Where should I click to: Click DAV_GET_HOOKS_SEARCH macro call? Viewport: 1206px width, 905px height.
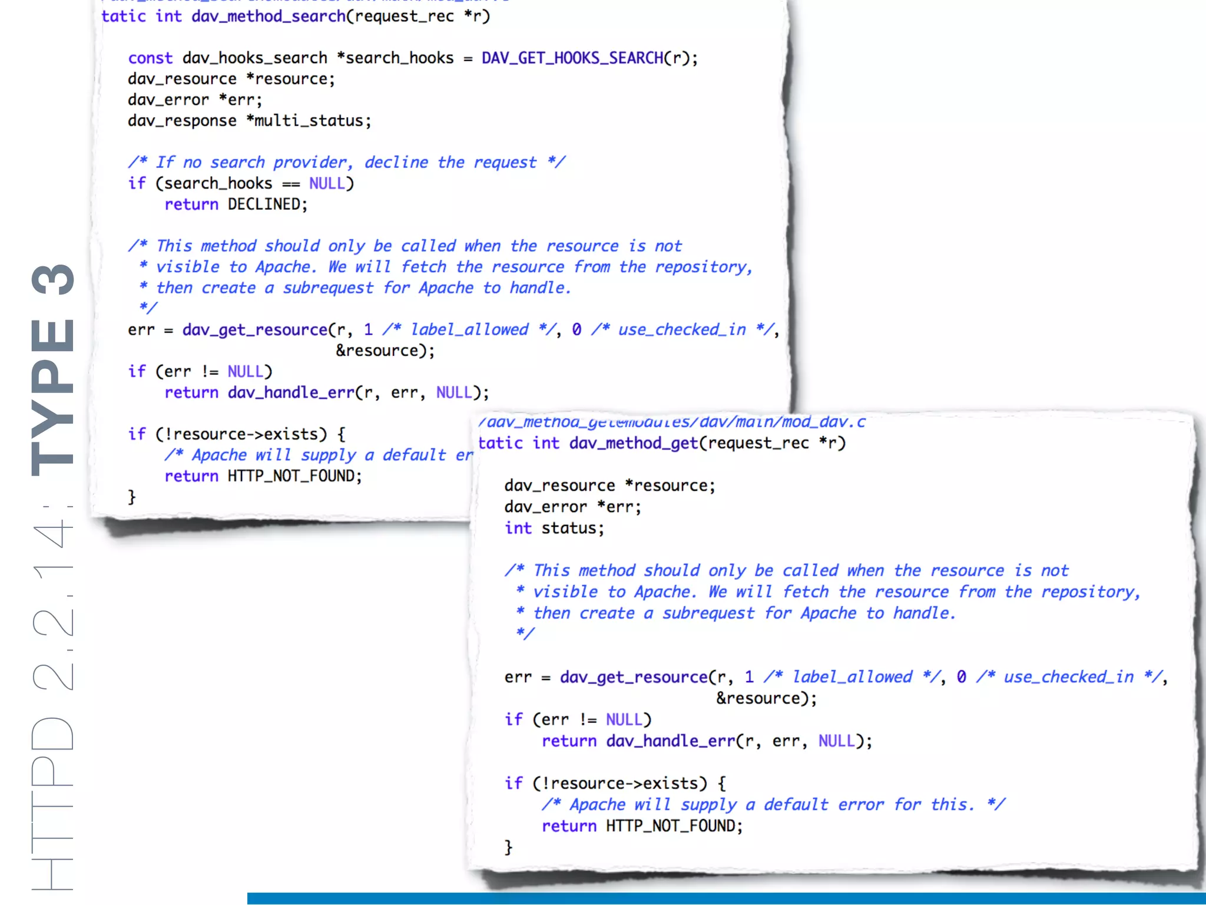point(572,58)
